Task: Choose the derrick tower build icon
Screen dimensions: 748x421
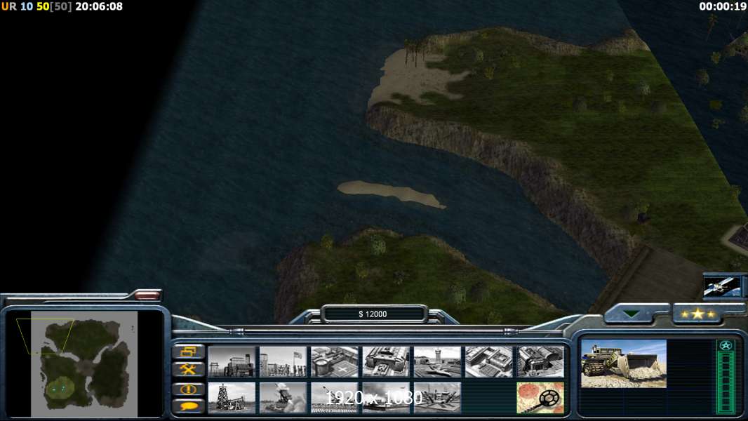Action: click(x=232, y=398)
